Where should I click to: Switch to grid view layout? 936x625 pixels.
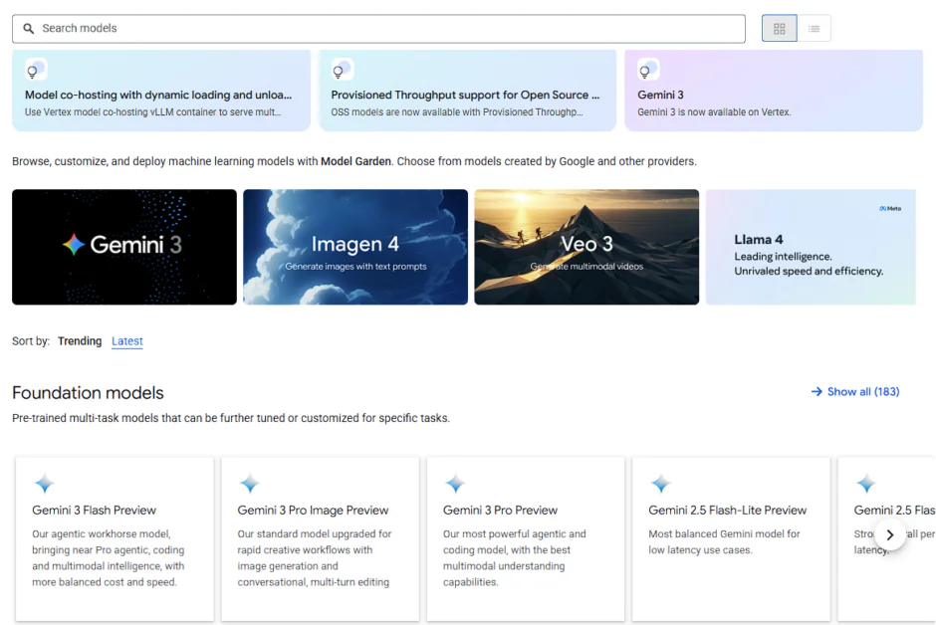coord(779,29)
